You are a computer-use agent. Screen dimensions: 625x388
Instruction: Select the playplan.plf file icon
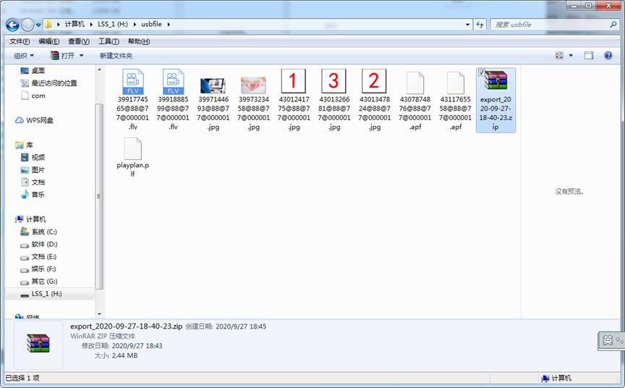point(132,150)
